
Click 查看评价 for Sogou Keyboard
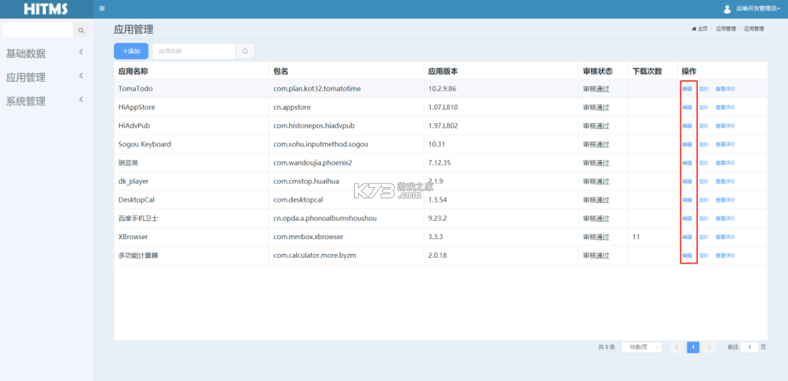pos(725,144)
